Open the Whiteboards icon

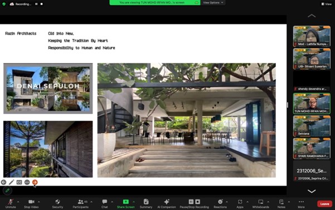coord(261,202)
